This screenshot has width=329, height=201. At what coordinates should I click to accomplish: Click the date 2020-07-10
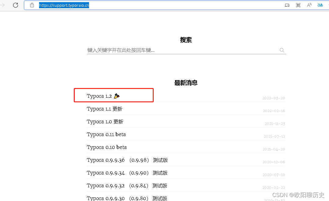[x=274, y=175]
